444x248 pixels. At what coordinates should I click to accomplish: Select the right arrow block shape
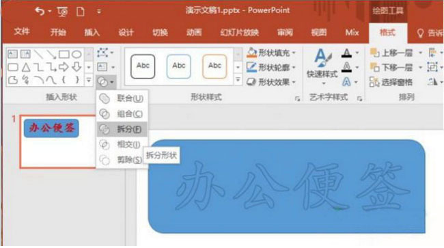click(64, 67)
